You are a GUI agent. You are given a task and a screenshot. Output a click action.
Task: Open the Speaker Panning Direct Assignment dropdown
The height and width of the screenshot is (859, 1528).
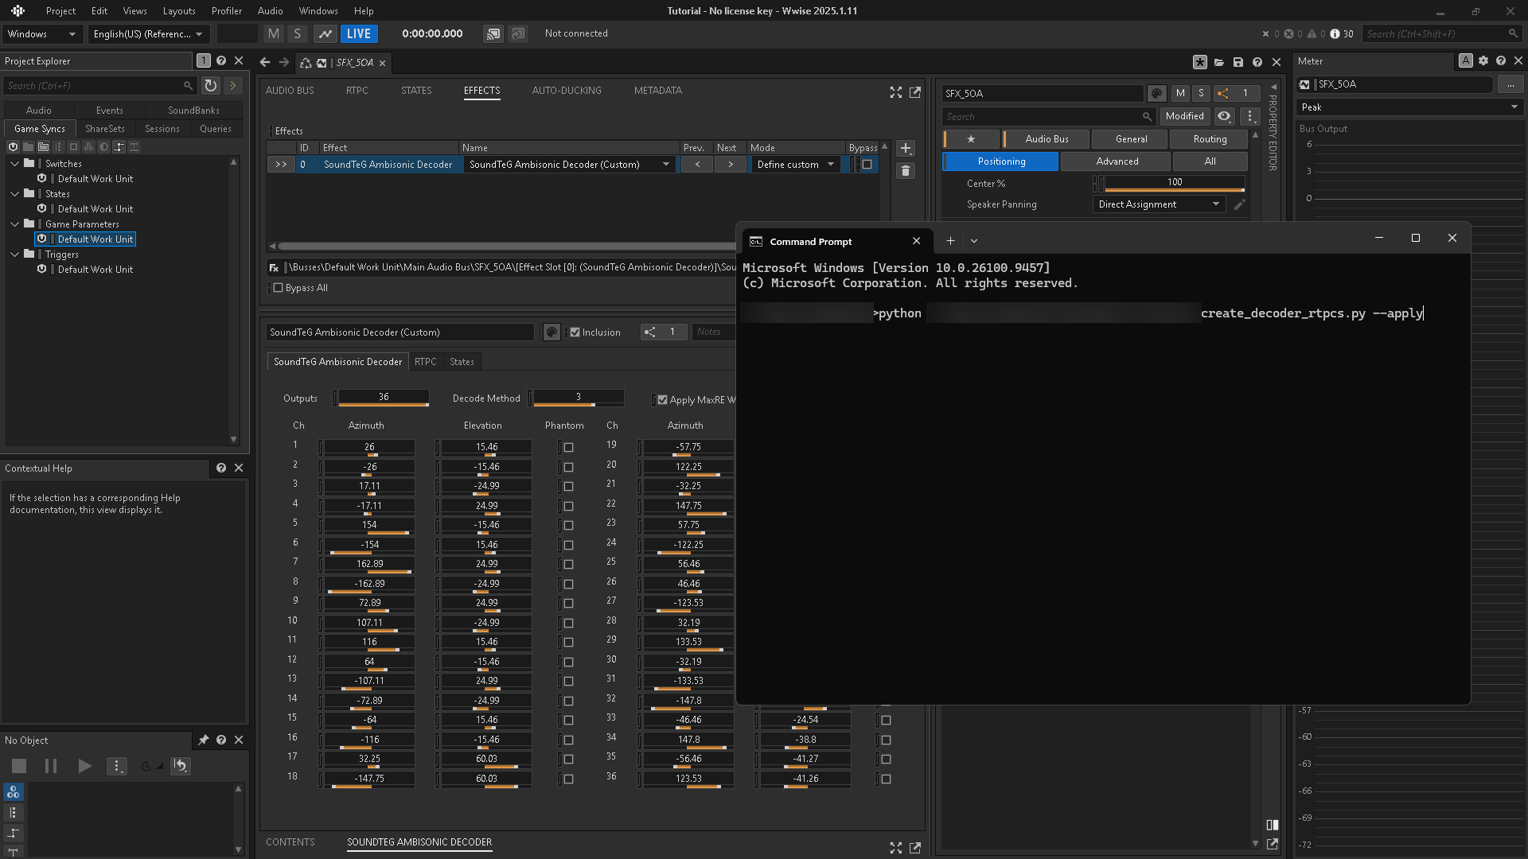pyautogui.click(x=1159, y=204)
